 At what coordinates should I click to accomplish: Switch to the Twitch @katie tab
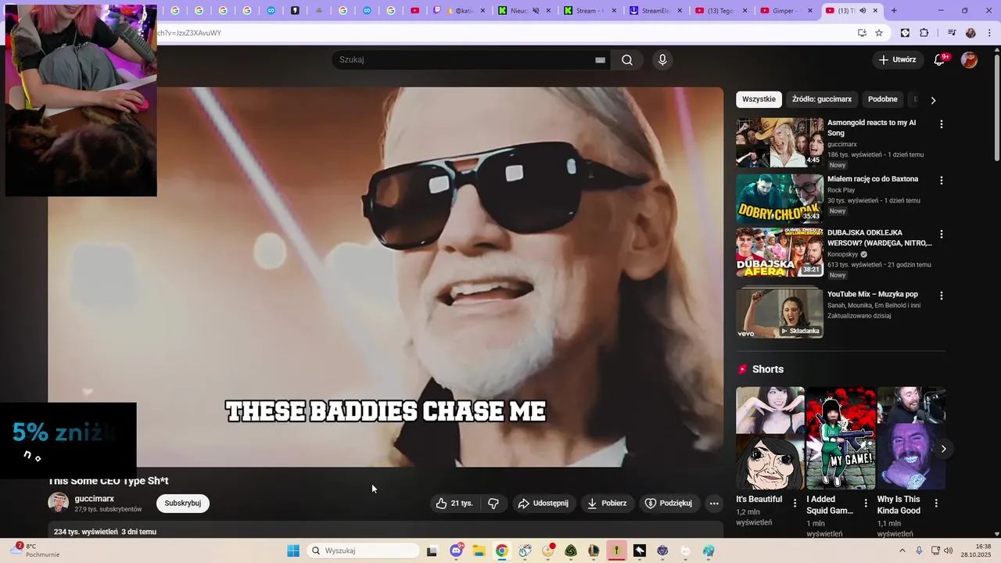460,11
